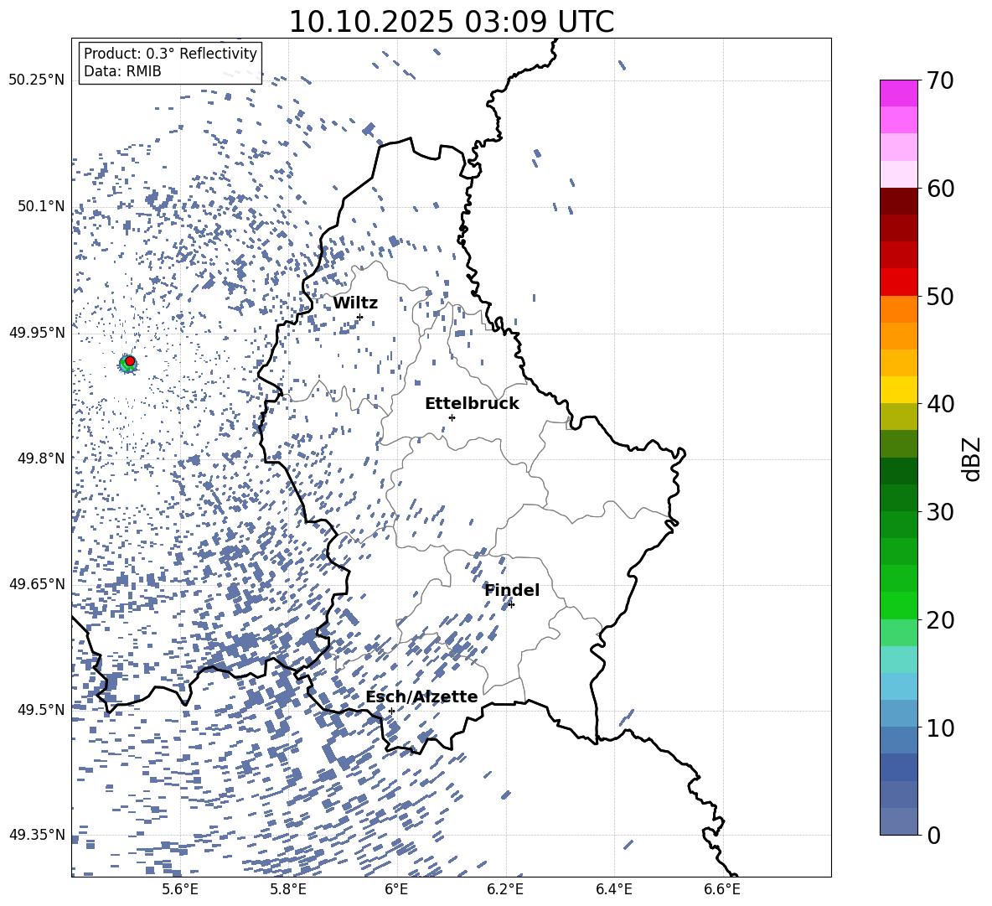Viewport: 992px width, 906px height.
Task: Click the 49.8°N latitude label
Action: pos(41,458)
